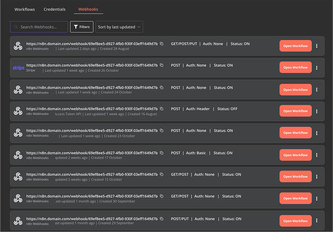Open Workflow for the Stripe webhook
Viewport: 333px width, 232px height.
(295, 68)
